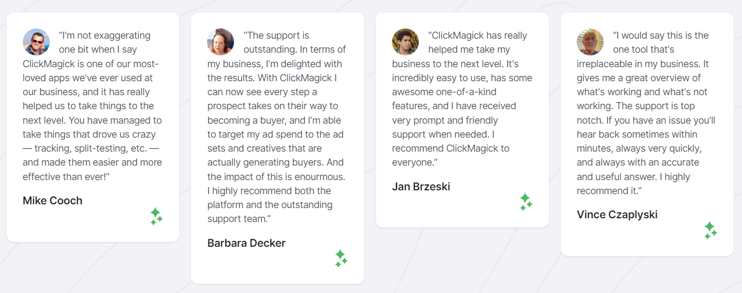
Task: Select the name Mike Cooch
Action: pos(53,201)
